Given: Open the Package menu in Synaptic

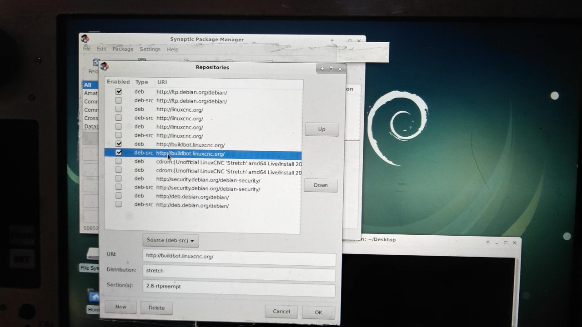Looking at the screenshot, I should point(123,49).
